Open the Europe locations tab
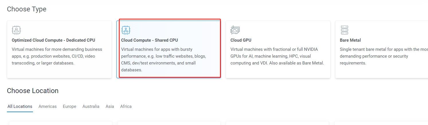This screenshot has width=428, height=125. coord(70,106)
